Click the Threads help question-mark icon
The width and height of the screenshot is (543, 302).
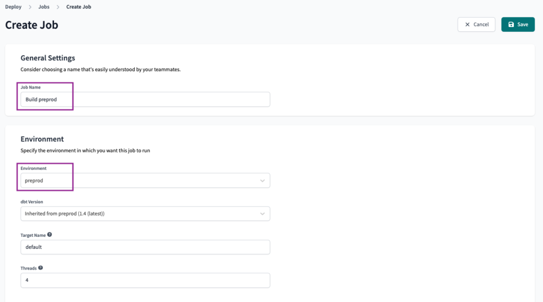(40, 268)
